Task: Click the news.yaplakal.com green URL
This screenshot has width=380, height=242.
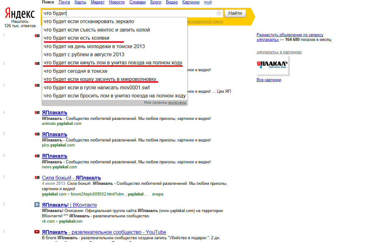Action: point(59,167)
